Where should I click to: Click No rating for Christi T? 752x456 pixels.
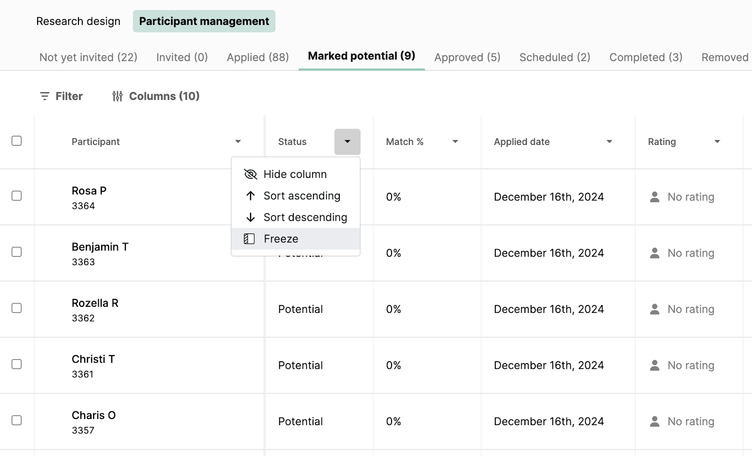coord(691,365)
